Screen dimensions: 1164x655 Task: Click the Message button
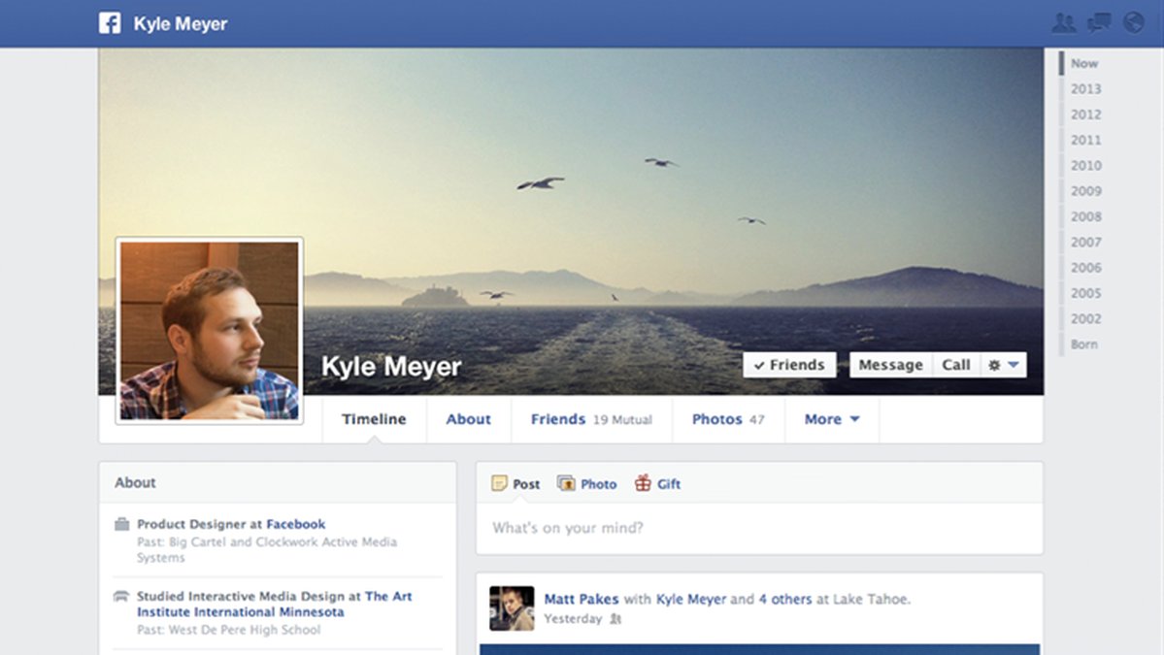point(890,365)
